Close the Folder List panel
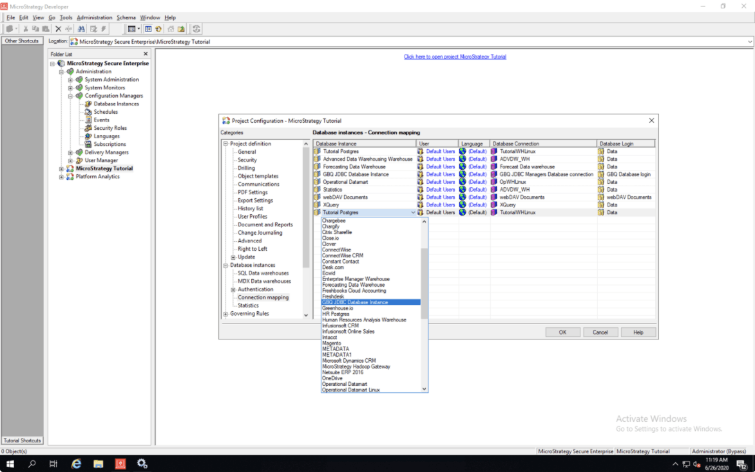 tap(146, 54)
